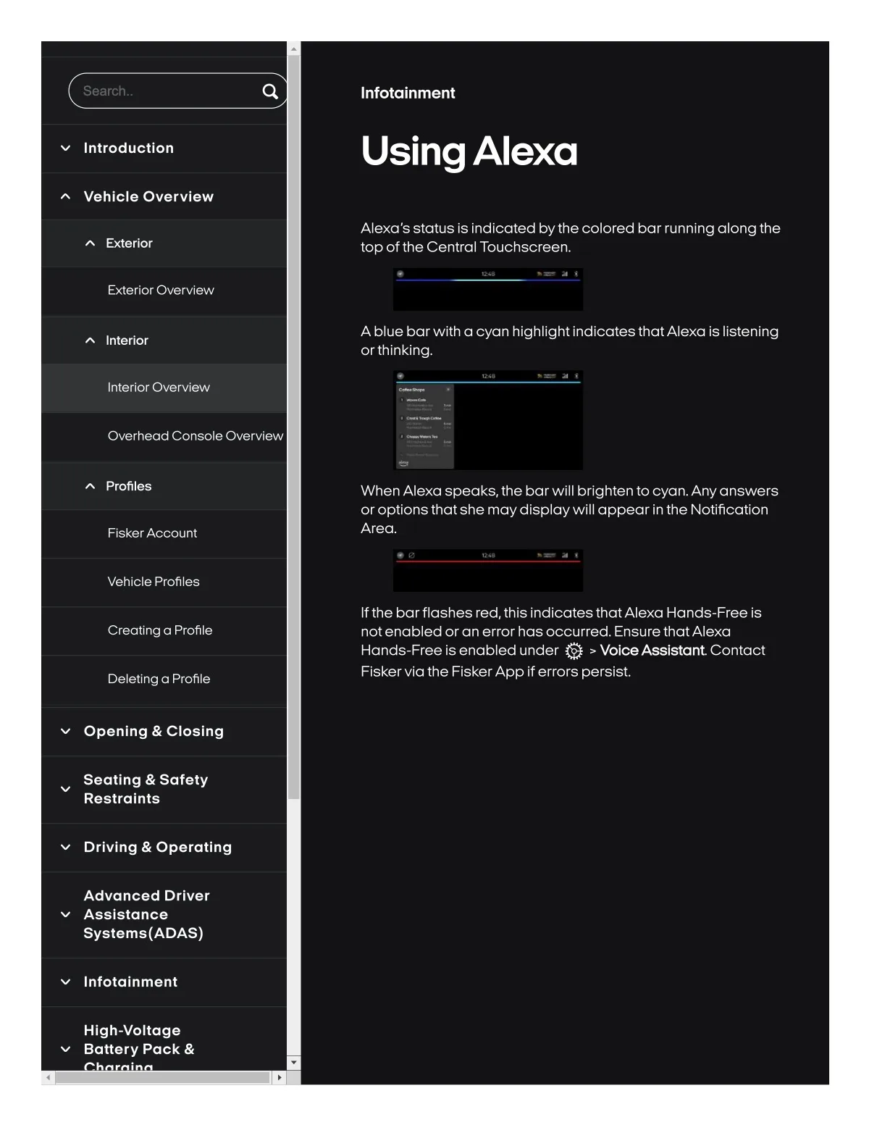This screenshot has width=869, height=1125.
Task: Click the sidebar scroll up arrow
Action: [x=293, y=49]
